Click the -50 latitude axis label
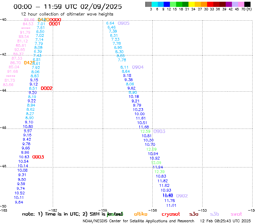Image resolution: width=255 pixels, height=224 pixels. pyautogui.click(x=3, y=206)
